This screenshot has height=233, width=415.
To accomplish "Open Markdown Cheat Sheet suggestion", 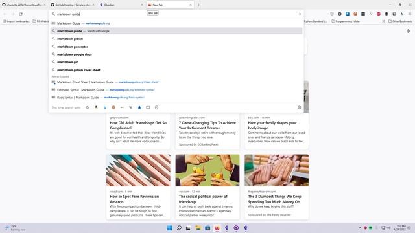I will click(176, 82).
